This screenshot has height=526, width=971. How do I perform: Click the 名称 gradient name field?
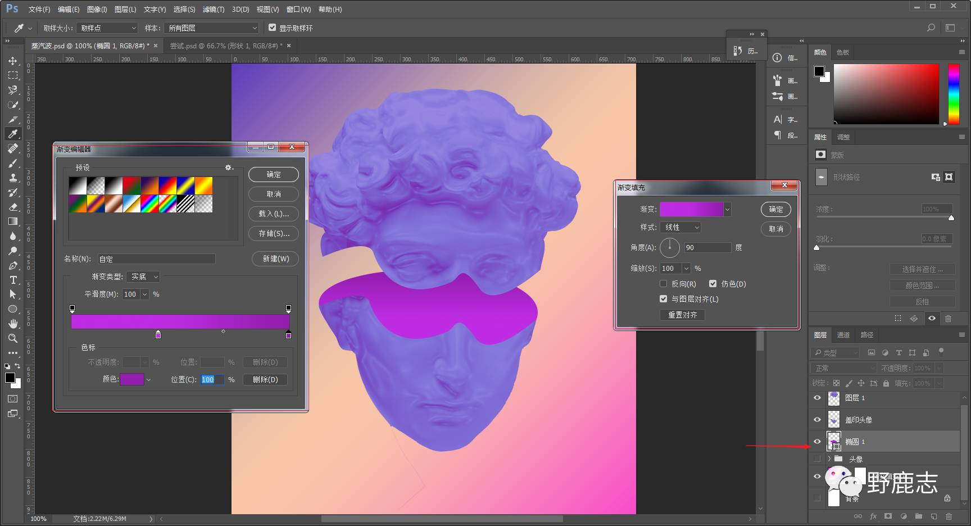click(156, 259)
